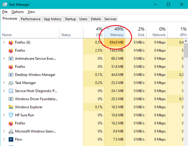Select the Desktop Window Manager process name
This screenshot has width=188, height=146.
pyautogui.click(x=35, y=75)
